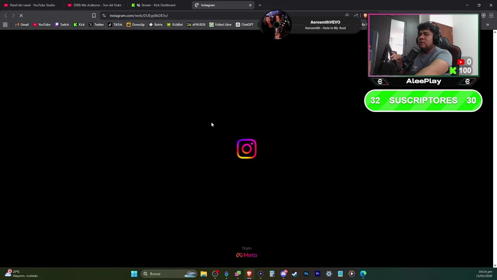Open Photoshop from taskbar
This screenshot has height=280, width=497.
306,274
